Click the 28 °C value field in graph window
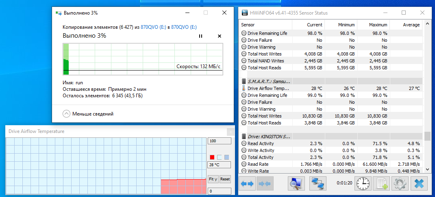The image size is (435, 197). pyautogui.click(x=220, y=165)
